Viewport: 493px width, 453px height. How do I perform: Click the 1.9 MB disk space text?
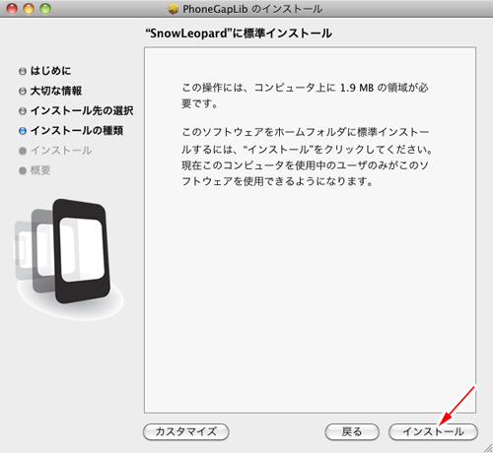point(357,88)
